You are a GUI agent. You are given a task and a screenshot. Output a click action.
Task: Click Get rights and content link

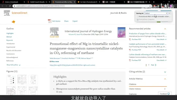88,65
